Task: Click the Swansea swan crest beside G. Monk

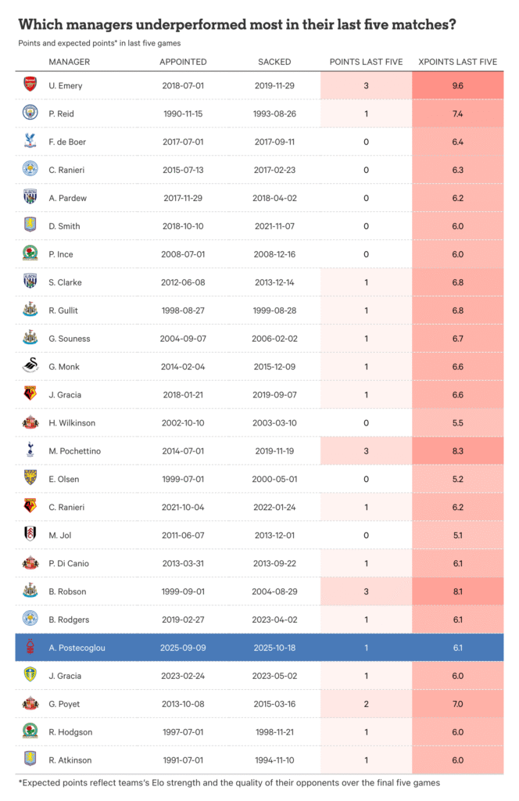Action: coord(30,366)
